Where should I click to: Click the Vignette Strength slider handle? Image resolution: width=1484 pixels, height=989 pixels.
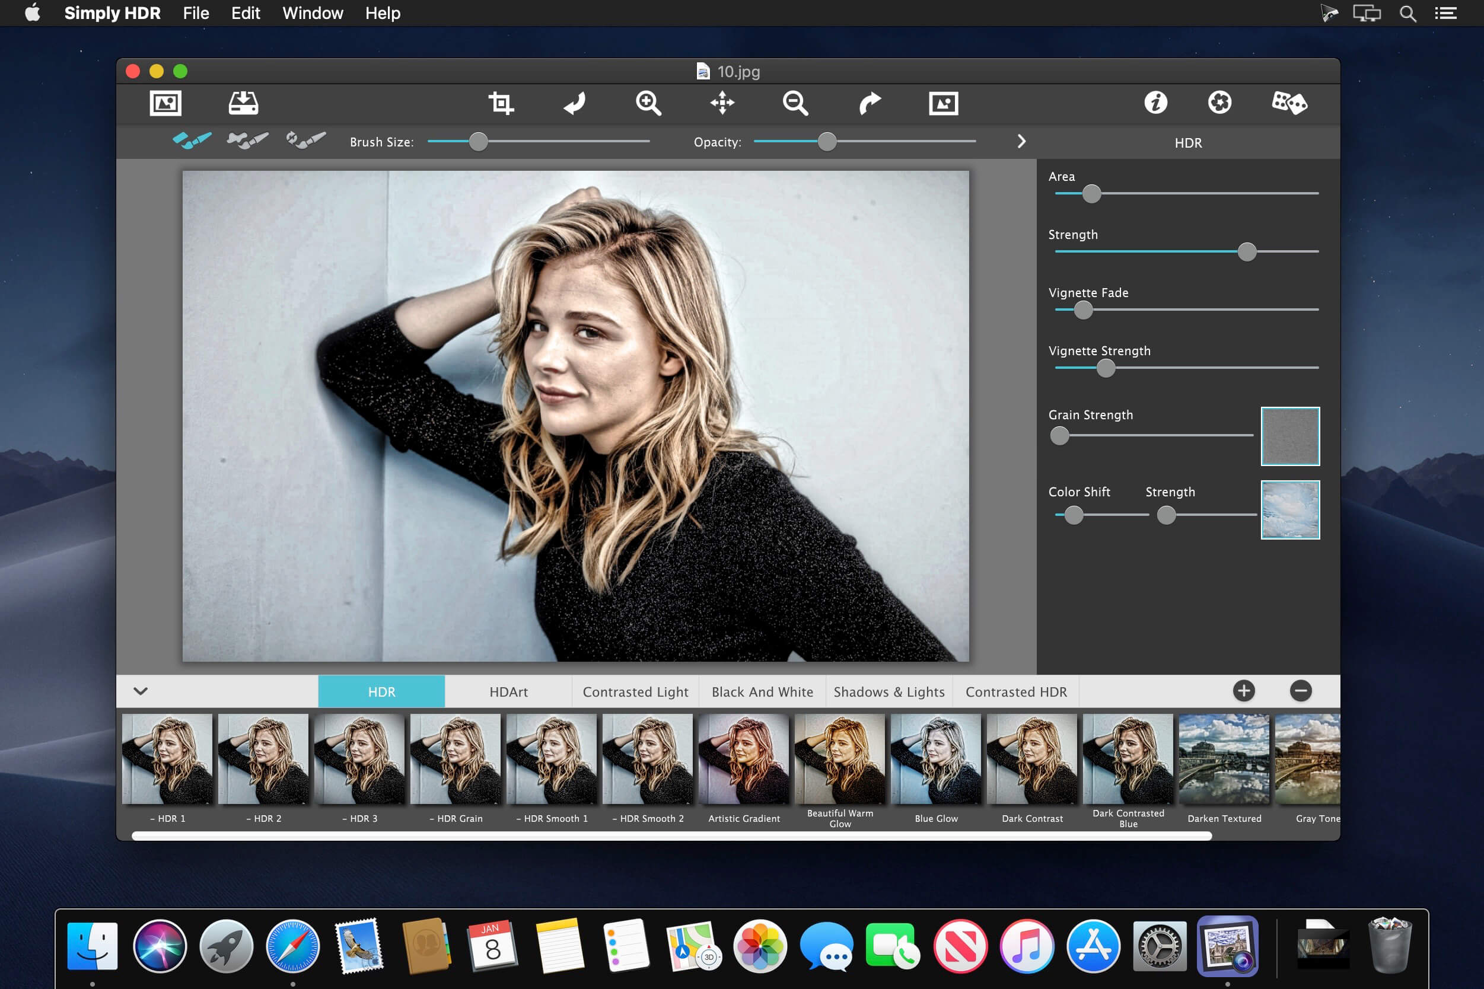click(1106, 368)
